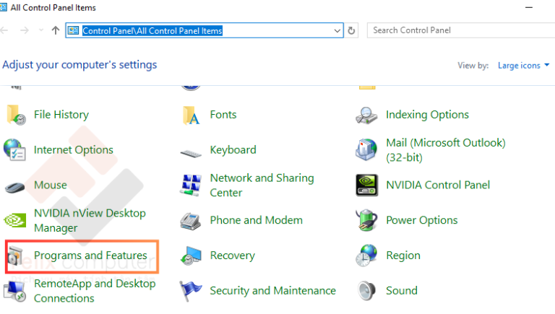Refresh the Control Panel view
The height and width of the screenshot is (314, 555).
tap(351, 30)
